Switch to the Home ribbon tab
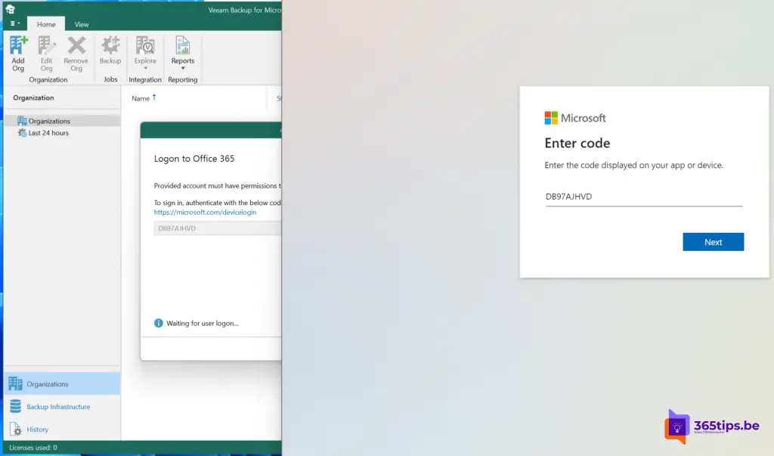The height and width of the screenshot is (456, 774). click(46, 24)
